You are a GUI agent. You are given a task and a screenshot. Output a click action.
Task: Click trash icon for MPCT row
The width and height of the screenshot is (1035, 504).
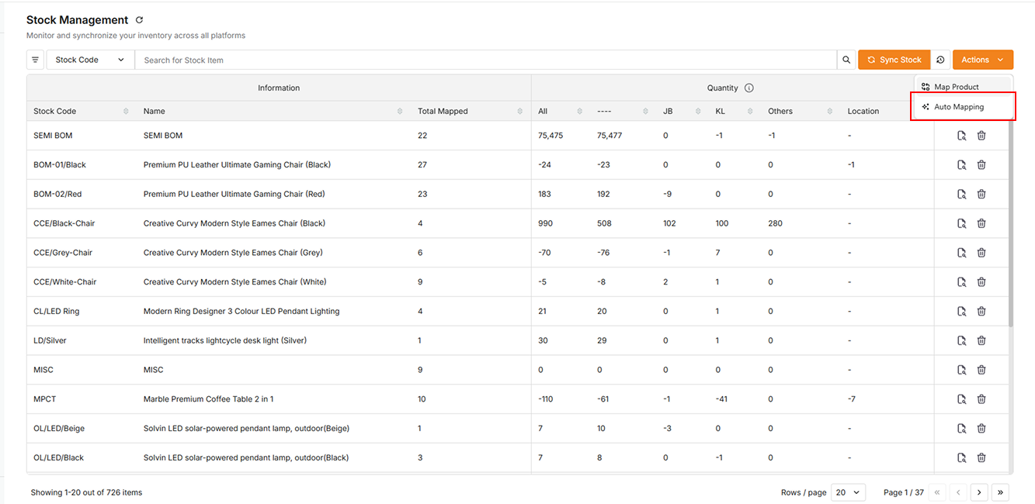[x=981, y=399]
